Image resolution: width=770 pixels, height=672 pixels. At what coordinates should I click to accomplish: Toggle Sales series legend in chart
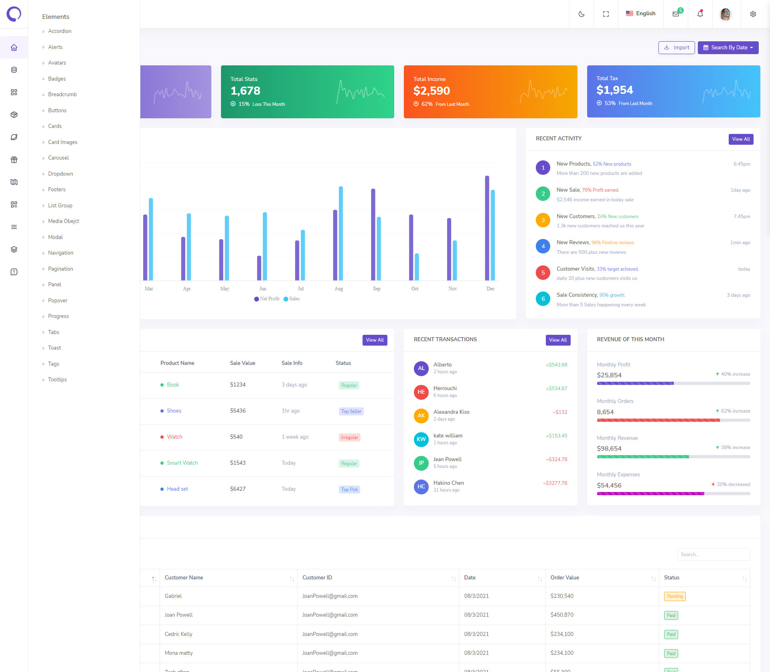click(x=292, y=299)
